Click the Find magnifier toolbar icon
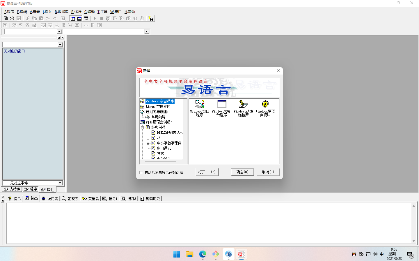 pyautogui.click(x=63, y=18)
